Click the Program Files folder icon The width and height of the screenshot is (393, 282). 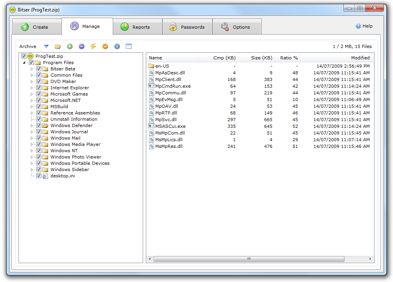(37, 63)
